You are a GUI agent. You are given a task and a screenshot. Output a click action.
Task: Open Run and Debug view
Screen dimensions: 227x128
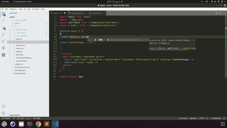click(x=4, y=34)
